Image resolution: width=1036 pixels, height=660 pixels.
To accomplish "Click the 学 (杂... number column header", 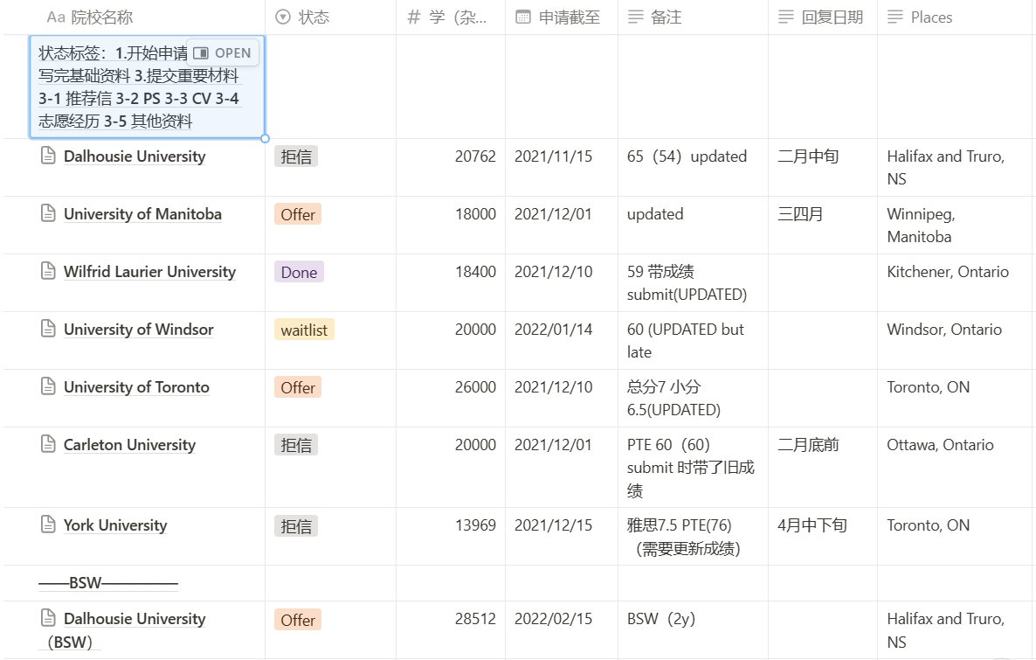I will pyautogui.click(x=446, y=17).
